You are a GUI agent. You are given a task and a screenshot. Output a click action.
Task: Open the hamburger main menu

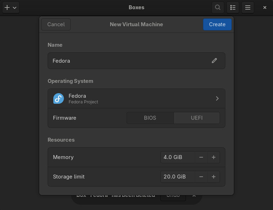[x=248, y=7]
